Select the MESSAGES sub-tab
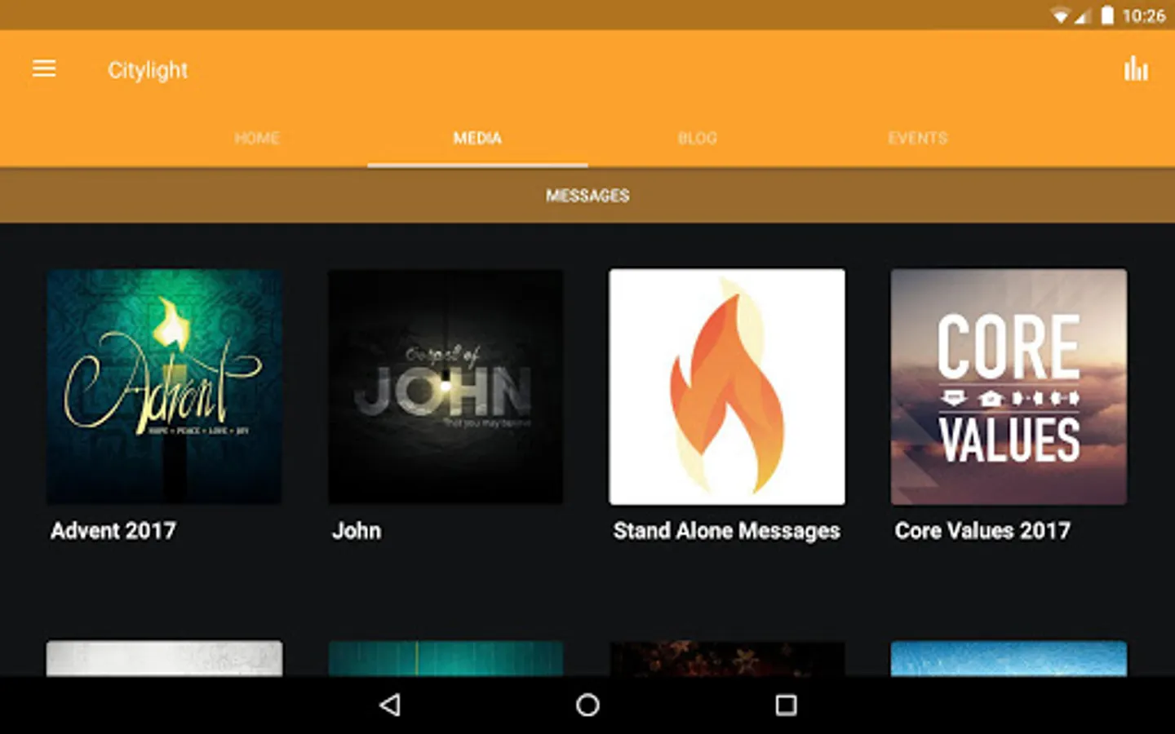The height and width of the screenshot is (734, 1175). tap(587, 196)
